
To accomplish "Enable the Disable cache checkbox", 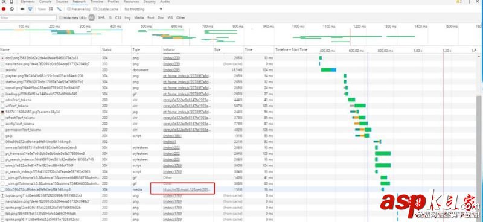I will [95, 9].
